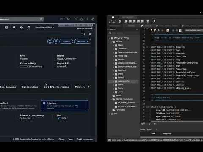The image size is (203, 152).
Task: Click the stop execution icon in editor
Action: (162, 30)
